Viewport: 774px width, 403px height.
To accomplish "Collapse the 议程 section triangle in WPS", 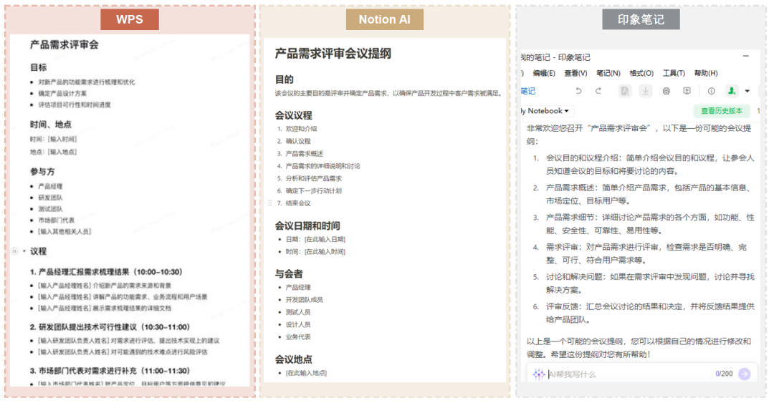I will [x=24, y=251].
